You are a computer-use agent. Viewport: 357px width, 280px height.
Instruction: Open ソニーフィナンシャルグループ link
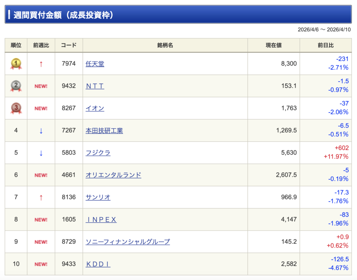pyautogui.click(x=128, y=242)
